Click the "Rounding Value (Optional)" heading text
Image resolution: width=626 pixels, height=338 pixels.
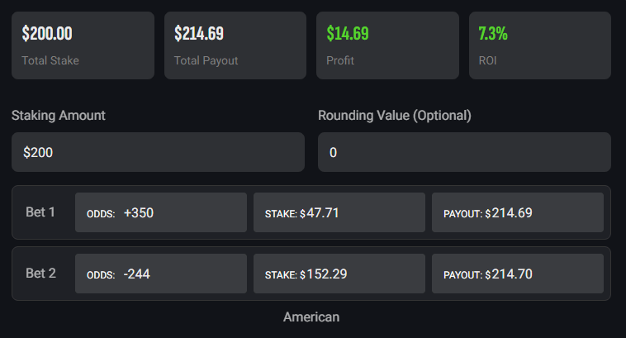(394, 115)
